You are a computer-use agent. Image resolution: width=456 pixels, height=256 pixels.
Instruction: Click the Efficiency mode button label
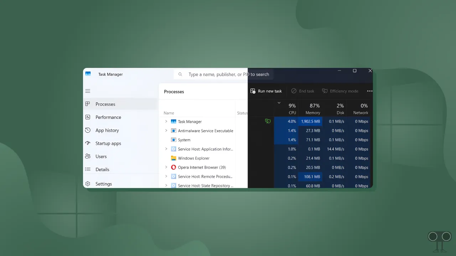click(x=344, y=91)
